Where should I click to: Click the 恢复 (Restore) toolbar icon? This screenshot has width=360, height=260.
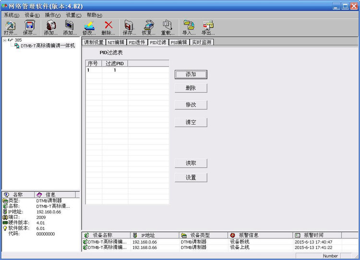tap(148, 28)
